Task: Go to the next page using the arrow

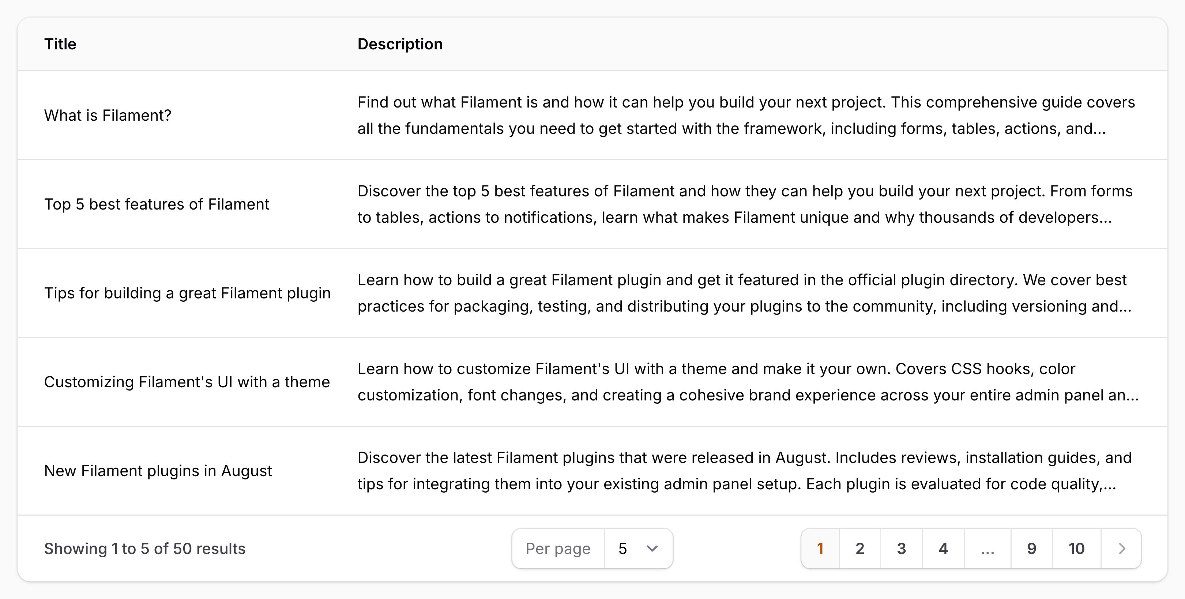Action: (x=1121, y=549)
